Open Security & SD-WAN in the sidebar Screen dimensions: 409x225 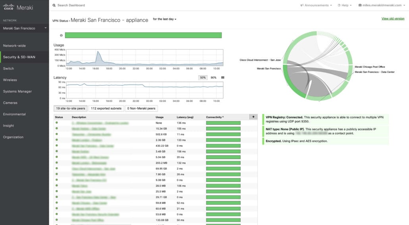tap(25, 57)
